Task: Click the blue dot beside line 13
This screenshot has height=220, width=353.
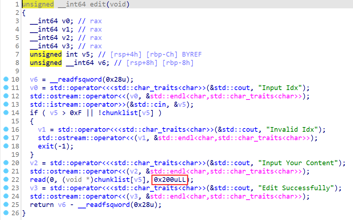Action: (5, 105)
